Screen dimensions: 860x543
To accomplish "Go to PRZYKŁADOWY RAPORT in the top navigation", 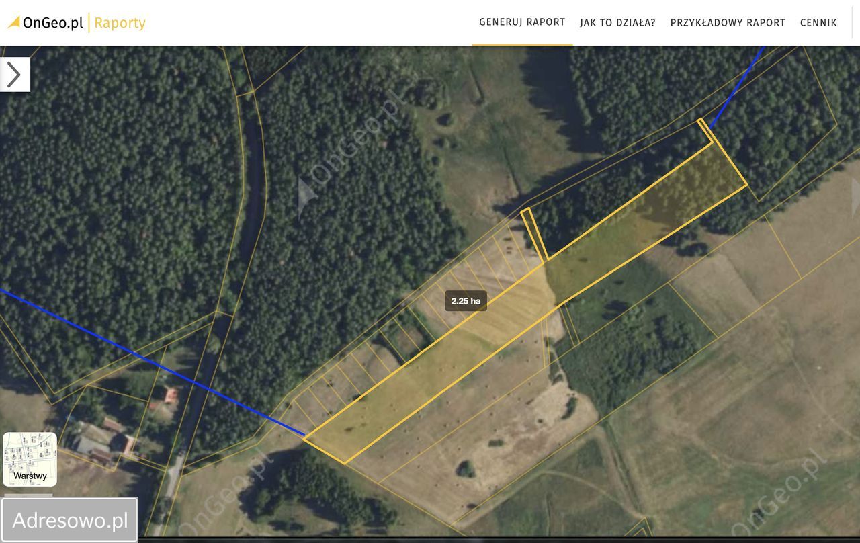I will [x=728, y=22].
